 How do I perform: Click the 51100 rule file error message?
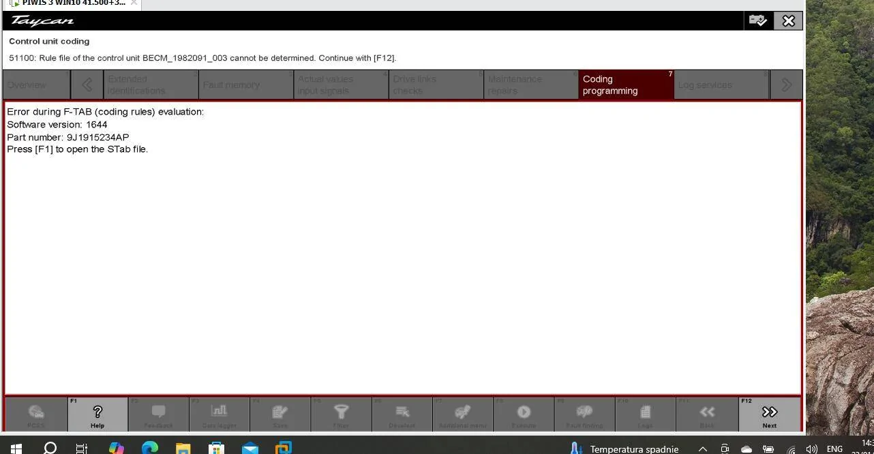pyautogui.click(x=202, y=58)
